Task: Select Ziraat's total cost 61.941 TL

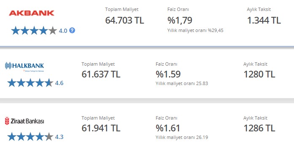Action: click(101, 128)
